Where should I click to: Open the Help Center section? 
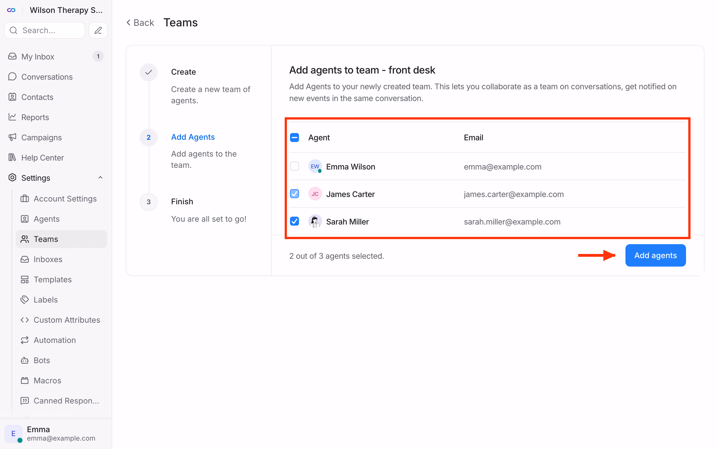56,157
